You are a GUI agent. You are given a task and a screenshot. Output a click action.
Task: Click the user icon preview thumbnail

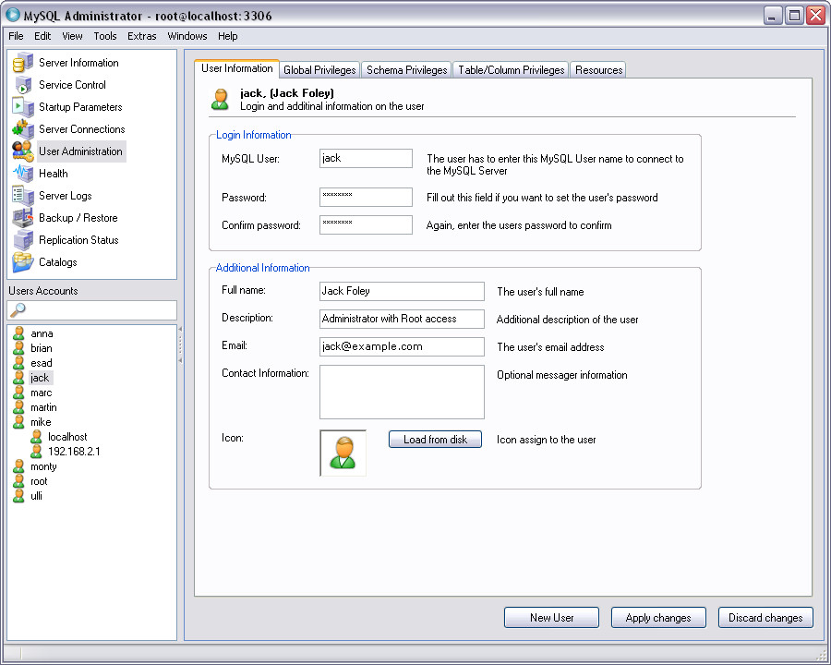[343, 453]
